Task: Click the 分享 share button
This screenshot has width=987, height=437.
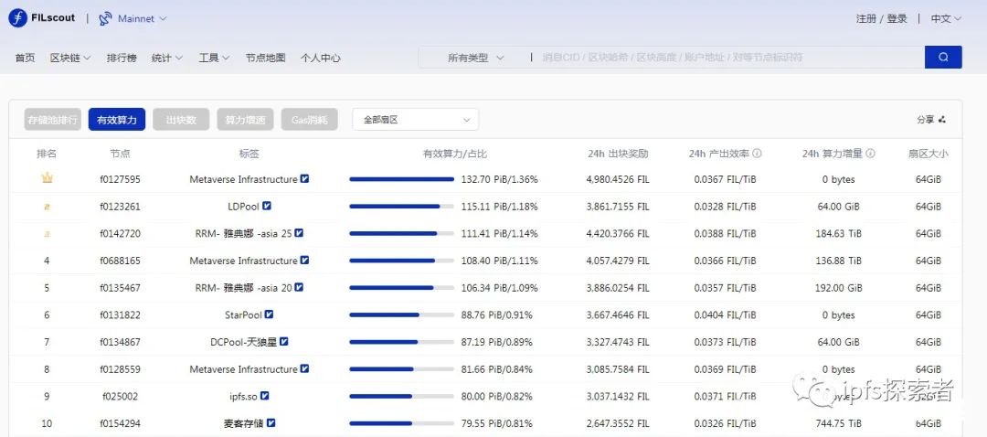Action: tap(931, 120)
